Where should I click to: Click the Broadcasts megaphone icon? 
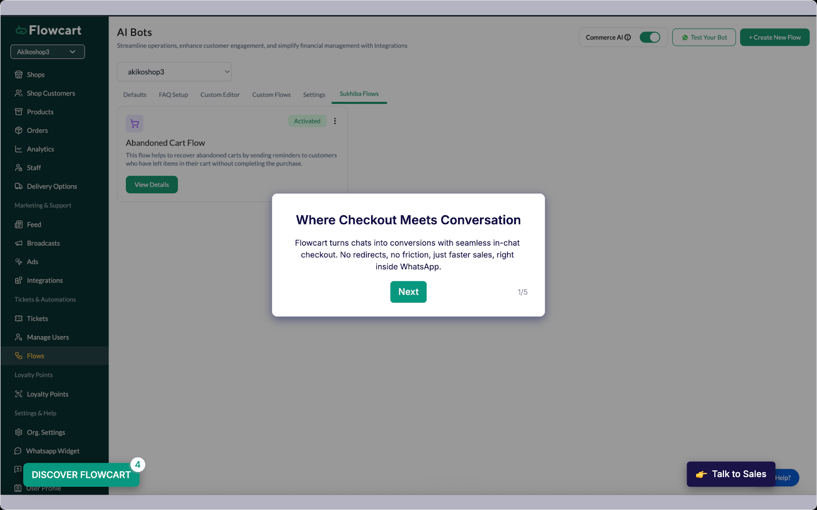19,243
